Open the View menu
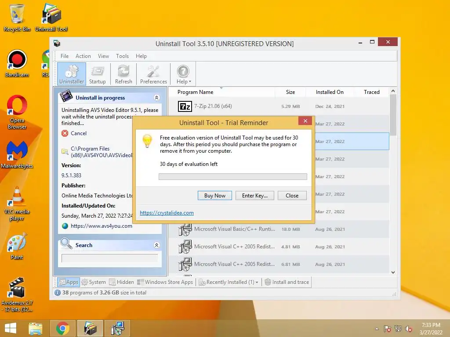The height and width of the screenshot is (337, 450). click(x=103, y=56)
